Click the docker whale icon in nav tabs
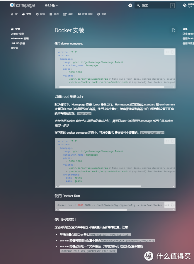The width and height of the screenshot is (194, 264). pyautogui.click(x=23, y=14)
